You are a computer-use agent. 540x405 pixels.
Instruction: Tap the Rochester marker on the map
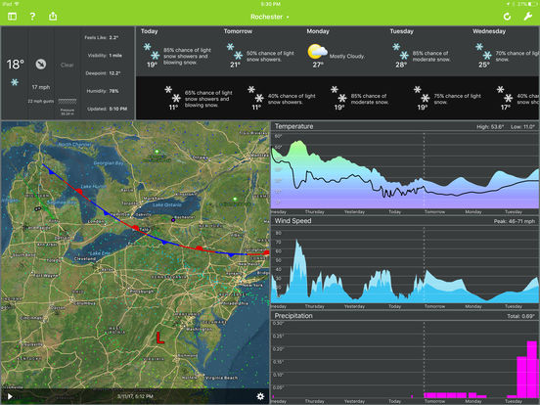coord(173,220)
